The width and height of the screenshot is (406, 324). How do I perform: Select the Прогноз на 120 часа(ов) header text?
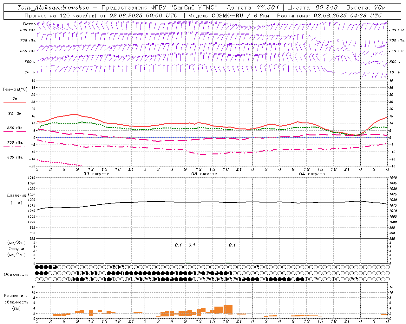click(x=61, y=16)
